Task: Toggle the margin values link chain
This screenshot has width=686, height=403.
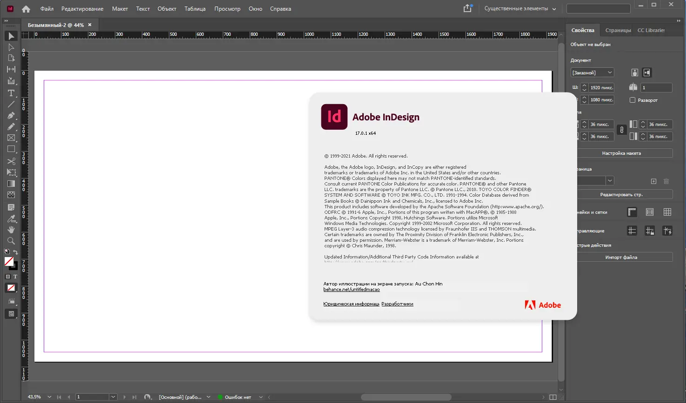Action: 621,130
